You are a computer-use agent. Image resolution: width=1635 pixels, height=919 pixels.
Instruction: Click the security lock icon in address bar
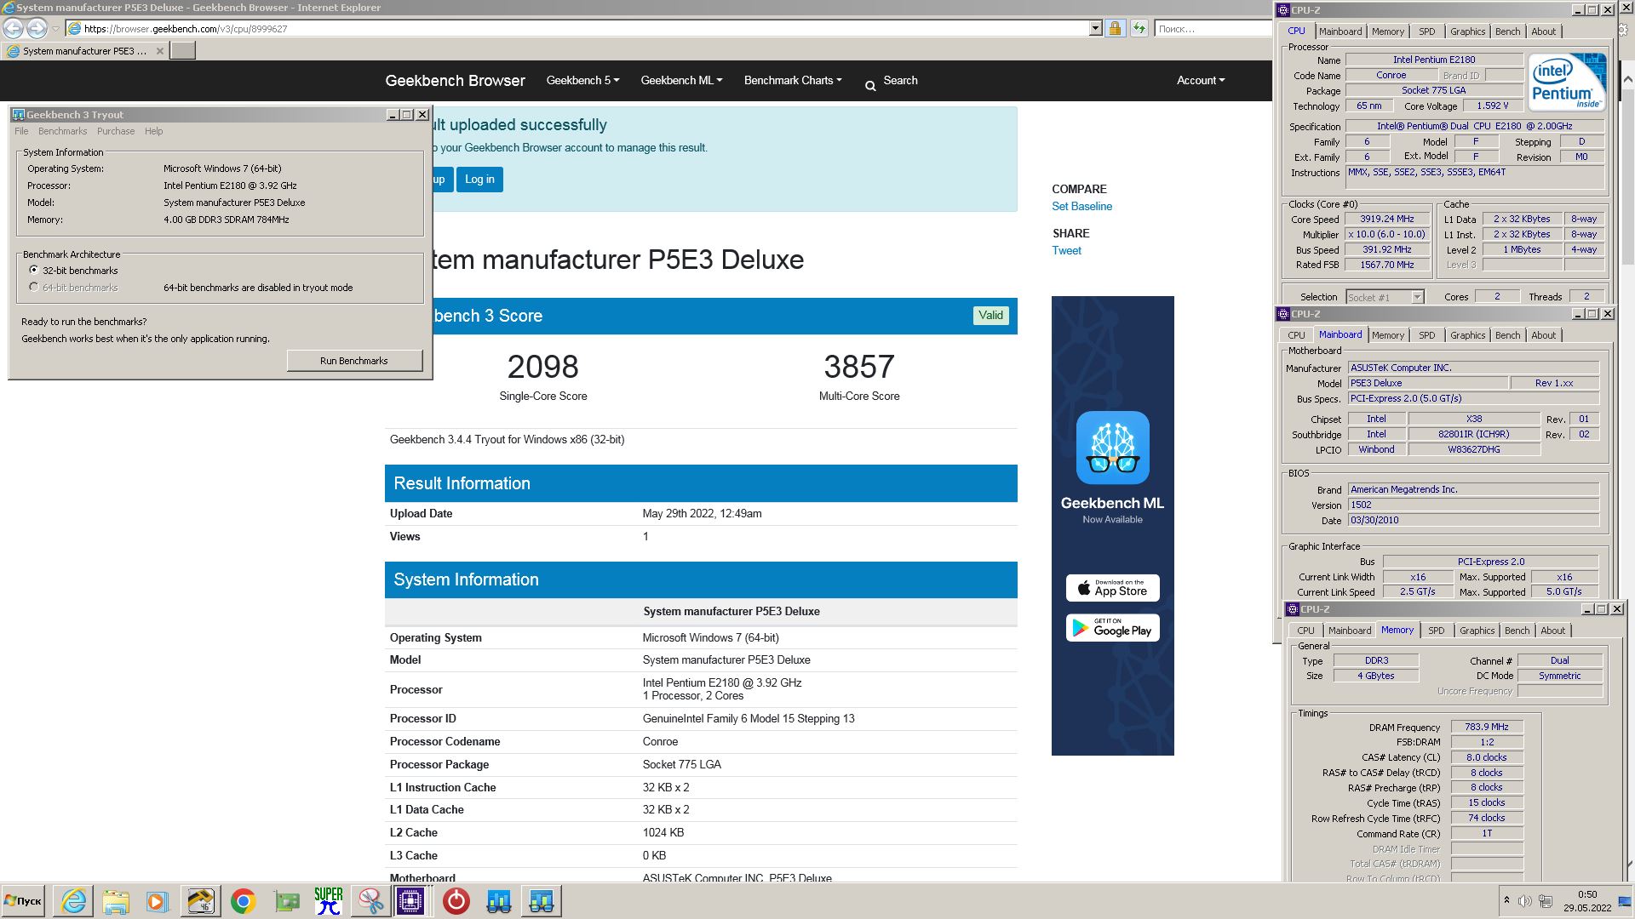tap(1115, 29)
